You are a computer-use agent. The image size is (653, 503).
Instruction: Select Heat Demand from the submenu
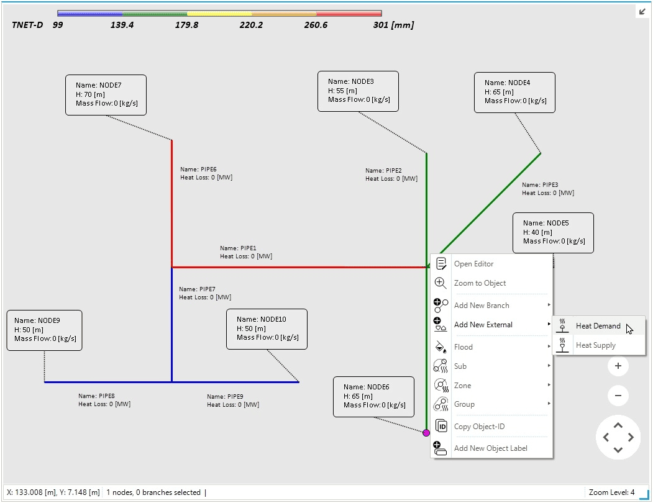pos(598,326)
